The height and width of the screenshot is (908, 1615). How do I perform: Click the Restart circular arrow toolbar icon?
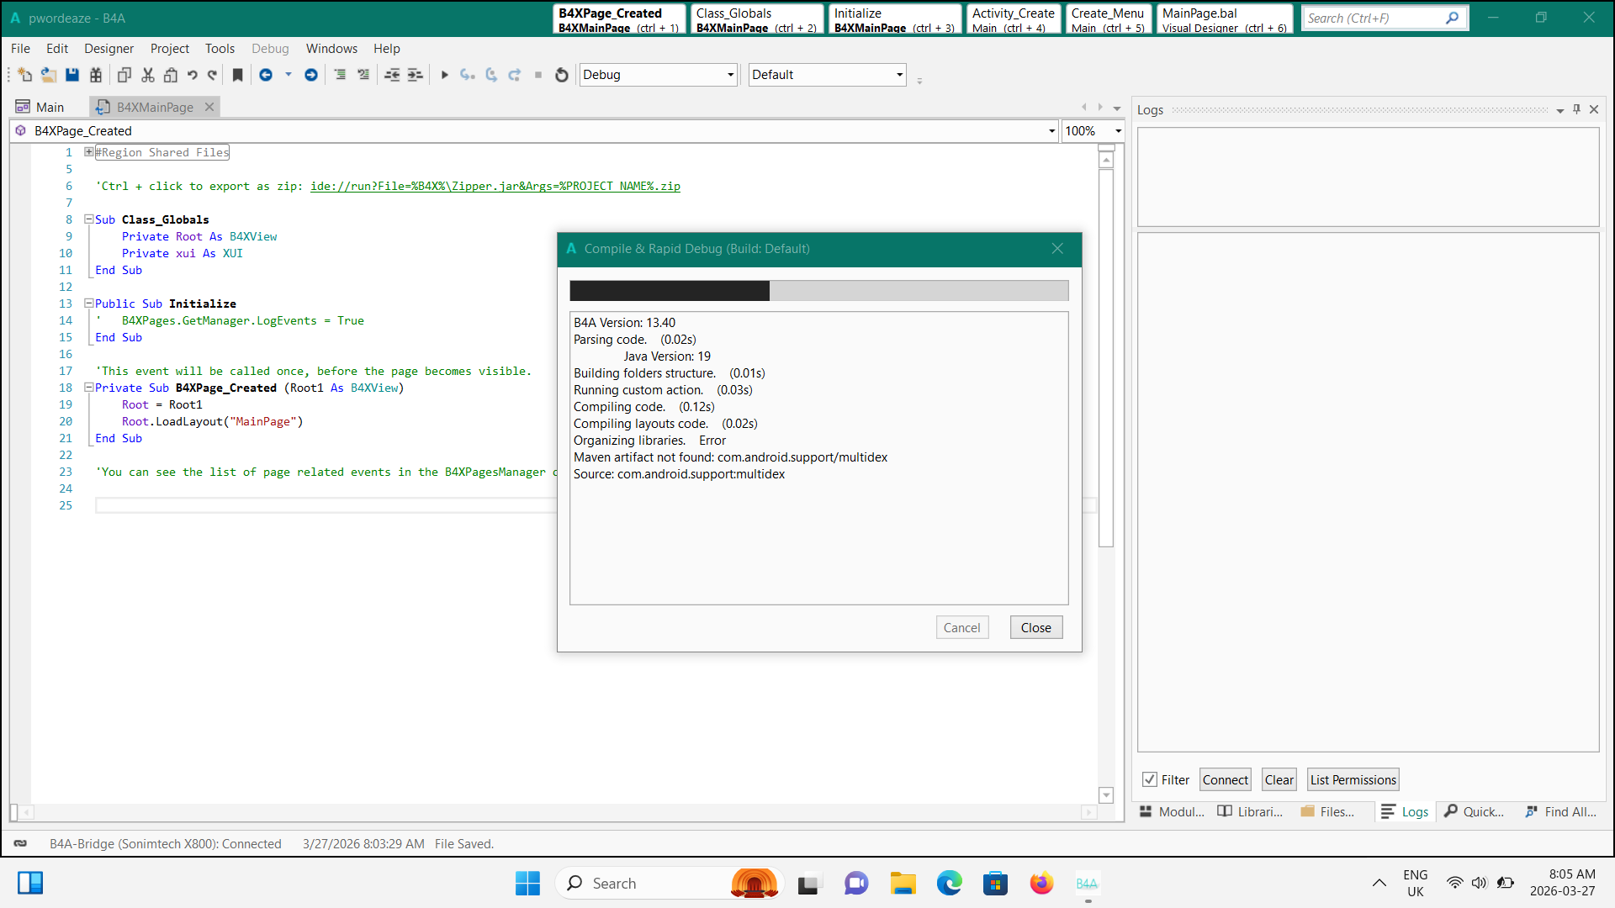pyautogui.click(x=562, y=75)
